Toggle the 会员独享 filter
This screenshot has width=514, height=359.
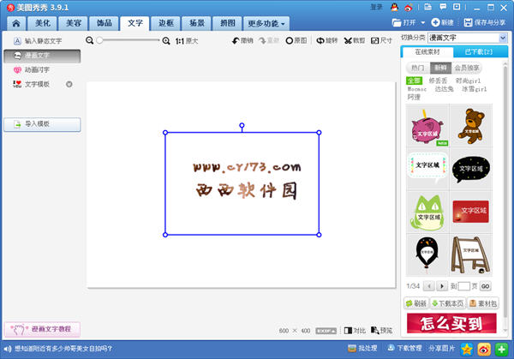click(467, 68)
